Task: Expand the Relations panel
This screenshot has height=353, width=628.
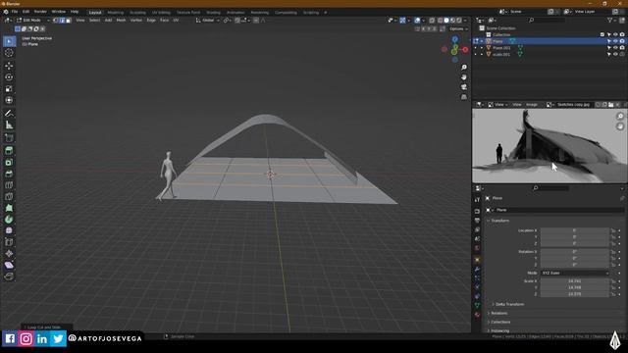Action: (x=497, y=313)
